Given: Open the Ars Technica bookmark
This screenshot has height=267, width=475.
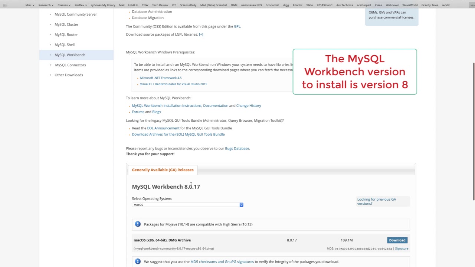Looking at the screenshot, I should click(344, 5).
